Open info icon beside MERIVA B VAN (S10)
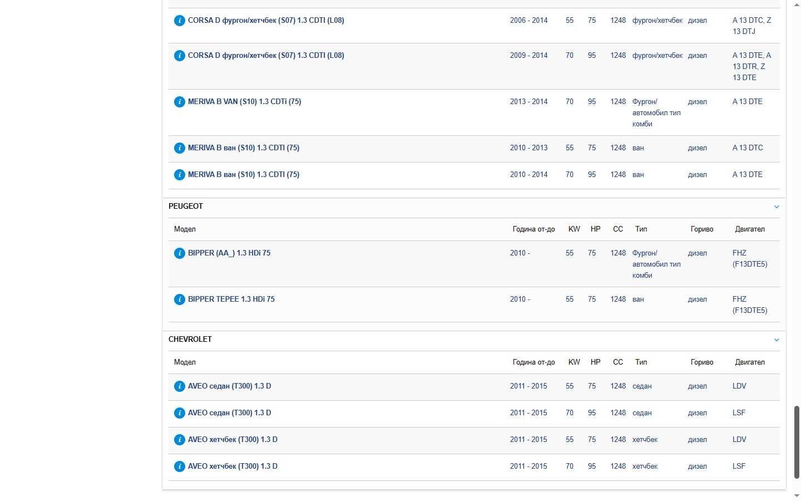 (179, 102)
